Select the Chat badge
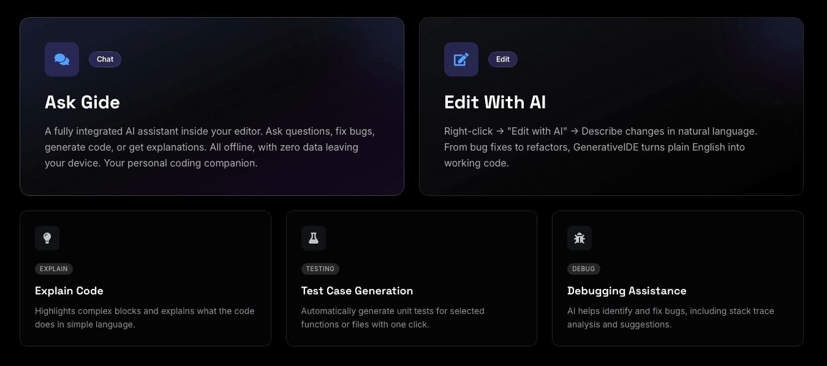 pyautogui.click(x=105, y=59)
